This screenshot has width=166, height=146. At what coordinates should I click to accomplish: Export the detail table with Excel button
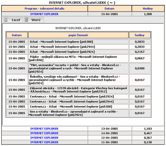pyautogui.click(x=13, y=20)
